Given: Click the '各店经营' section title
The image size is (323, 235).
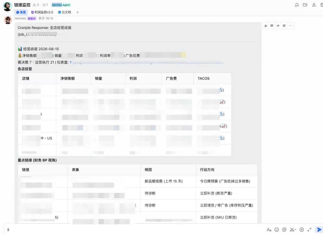Looking at the screenshot, I should pyautogui.click(x=25, y=69).
